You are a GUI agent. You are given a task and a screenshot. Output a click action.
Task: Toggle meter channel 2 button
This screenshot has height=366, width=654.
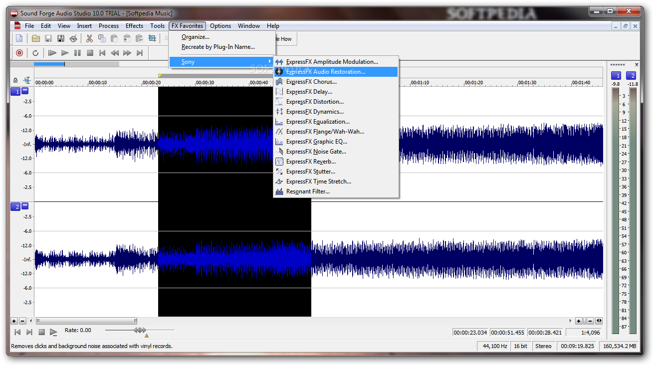pyautogui.click(x=632, y=76)
